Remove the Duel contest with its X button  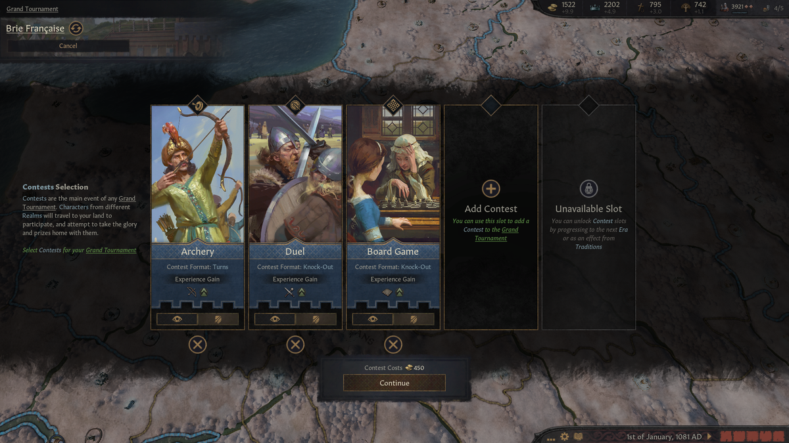(295, 345)
